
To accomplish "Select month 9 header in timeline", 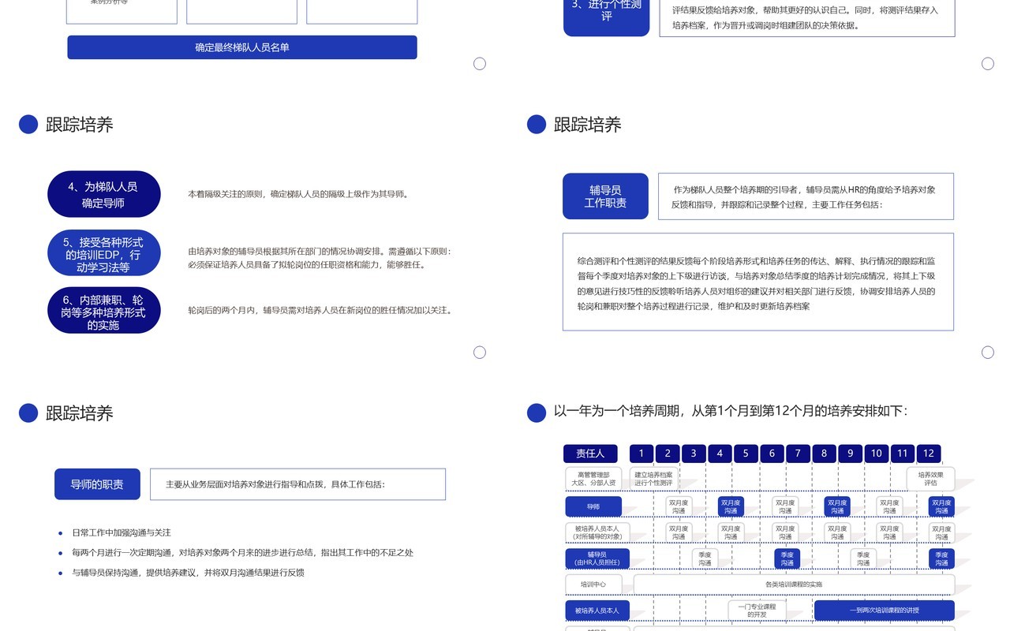I will coord(850,454).
